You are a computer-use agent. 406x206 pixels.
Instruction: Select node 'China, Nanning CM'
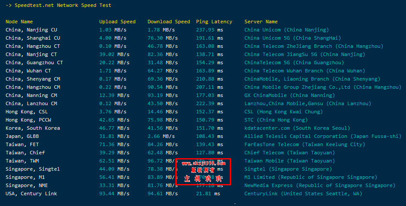[x=32, y=95]
